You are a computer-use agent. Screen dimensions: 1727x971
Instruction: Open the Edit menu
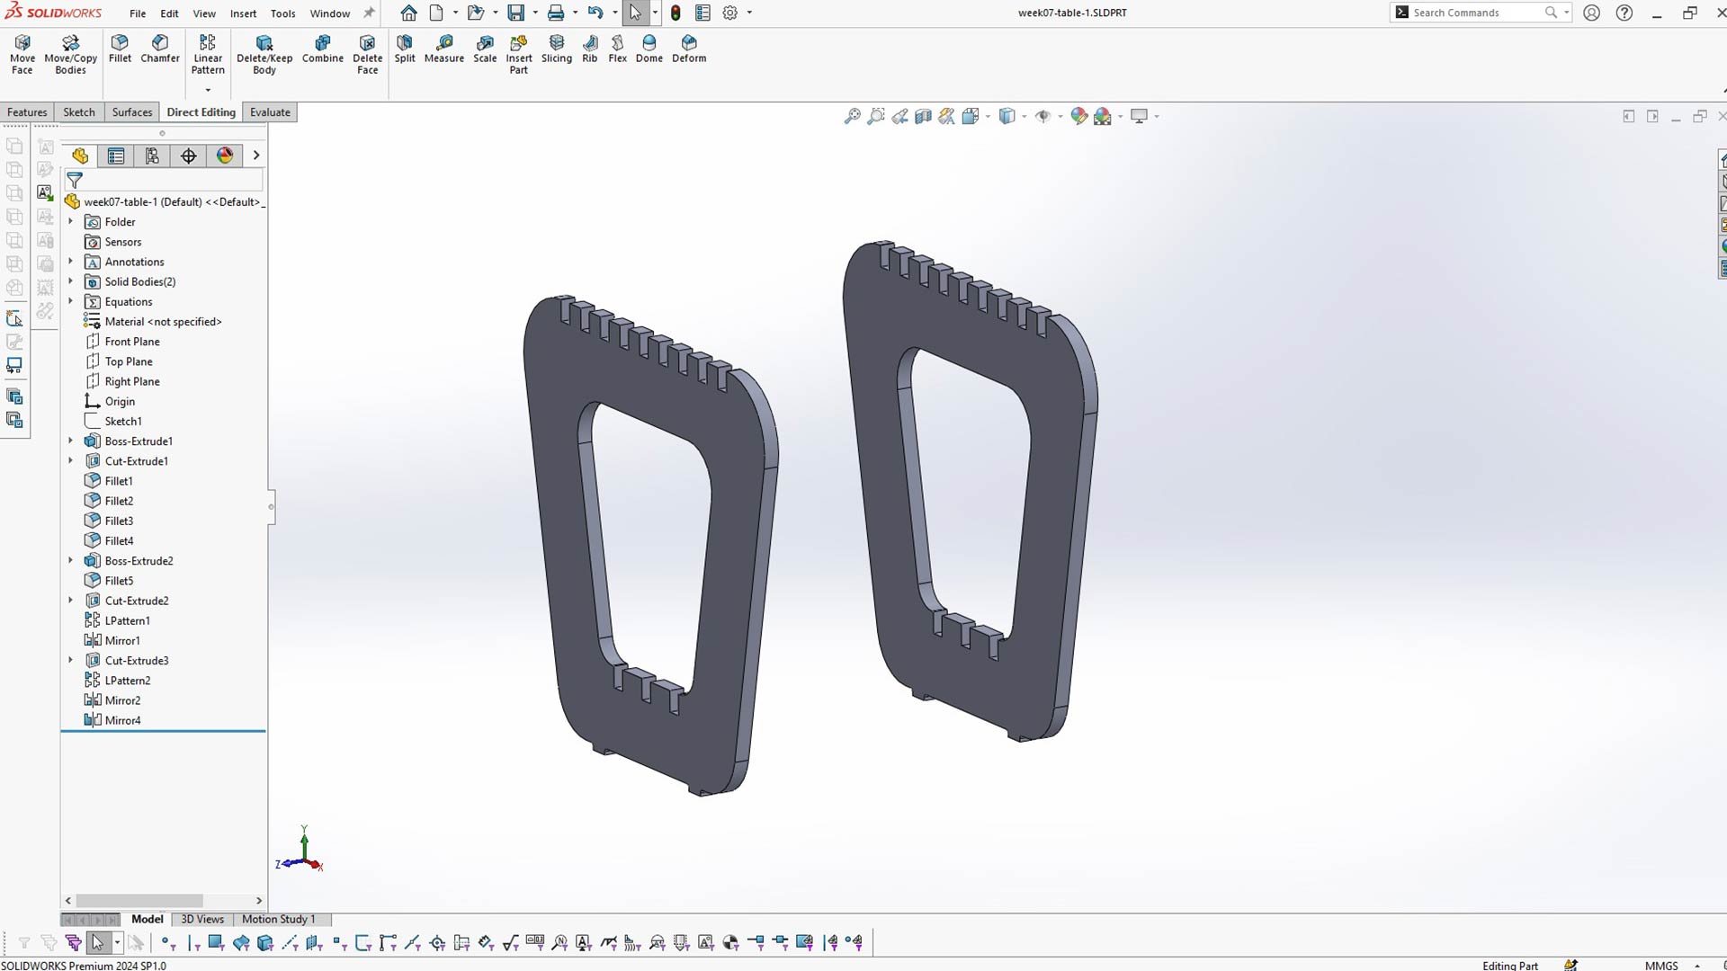point(169,13)
